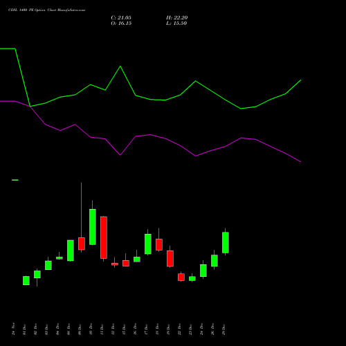Click the '24 Nov' date label on axis
The image size is (346, 346).
coord(13,329)
